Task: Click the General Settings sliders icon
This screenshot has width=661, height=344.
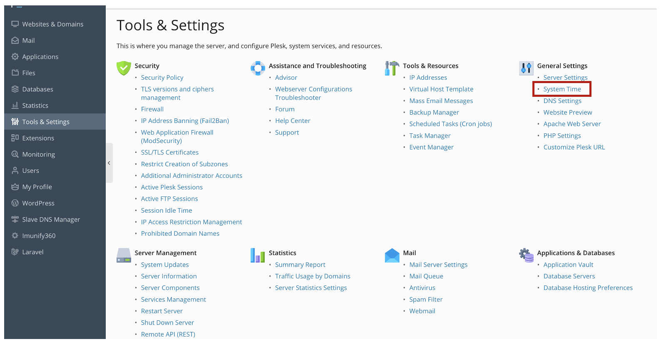Action: point(526,68)
